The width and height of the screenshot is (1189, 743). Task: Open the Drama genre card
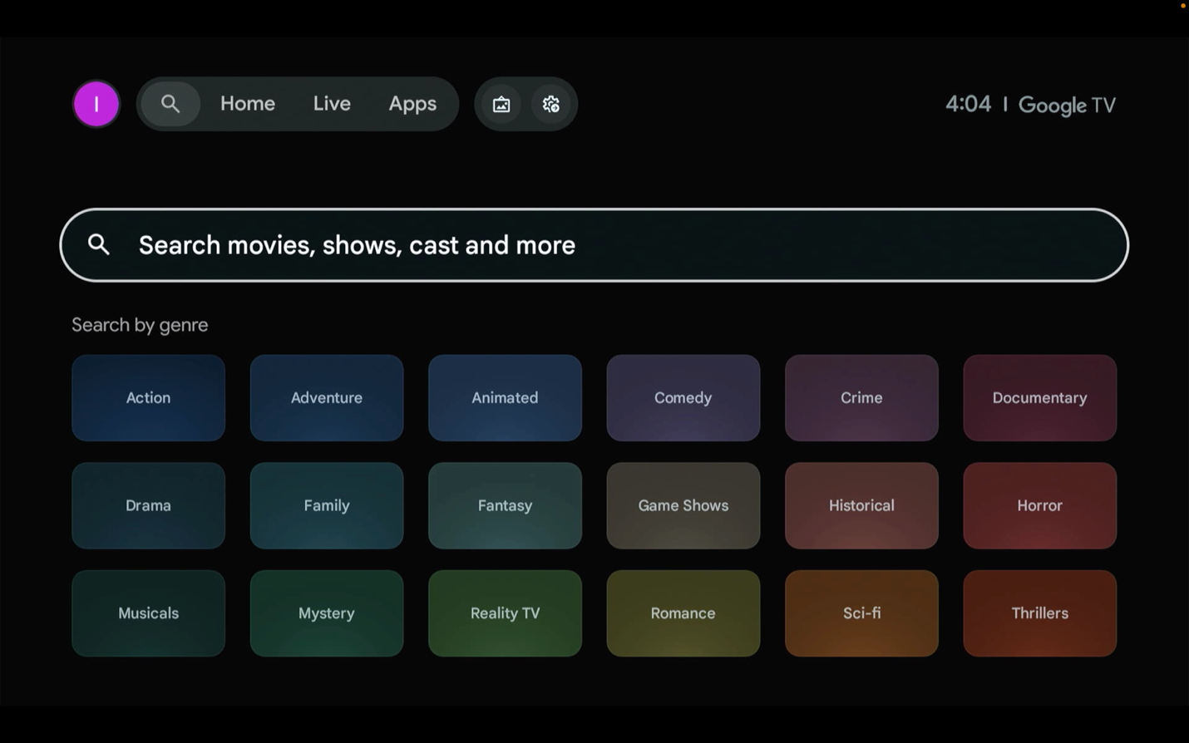(148, 505)
